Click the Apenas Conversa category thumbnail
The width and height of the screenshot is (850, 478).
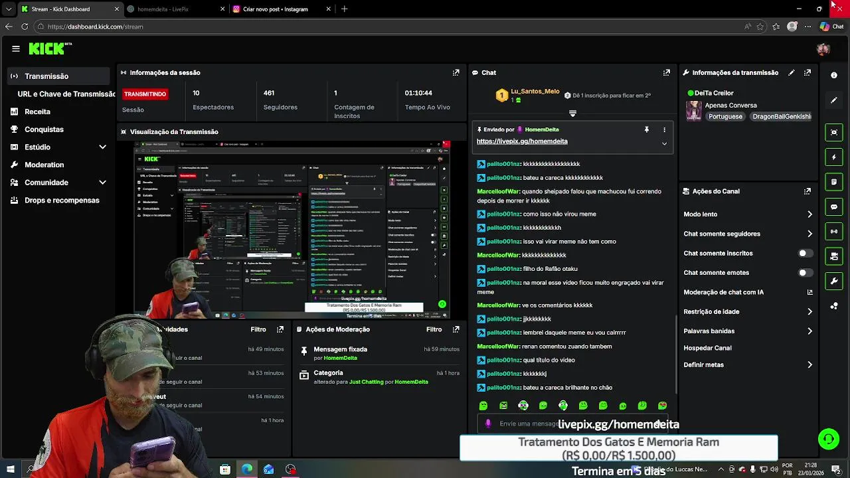[694, 111]
